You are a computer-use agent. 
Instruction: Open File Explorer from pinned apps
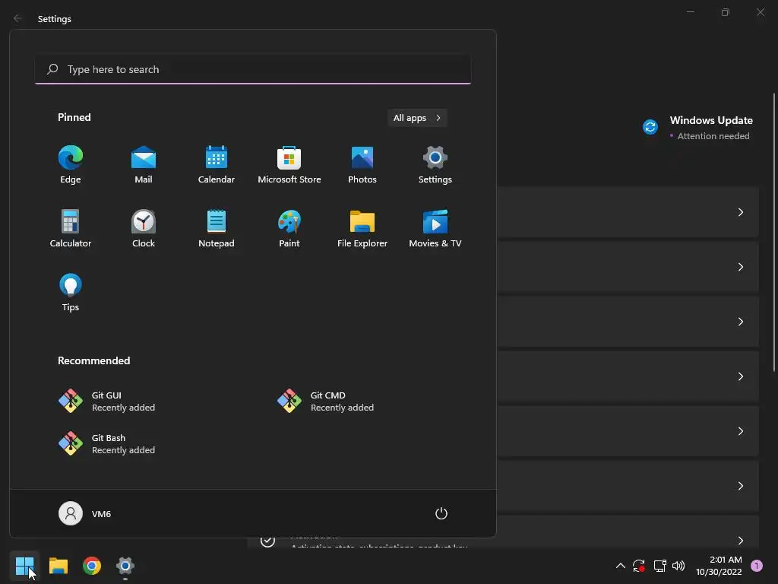point(362,229)
